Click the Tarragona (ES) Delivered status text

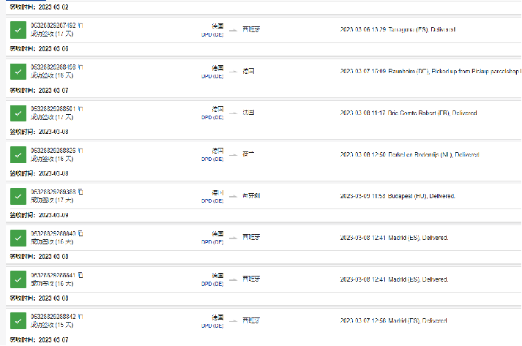(x=398, y=30)
